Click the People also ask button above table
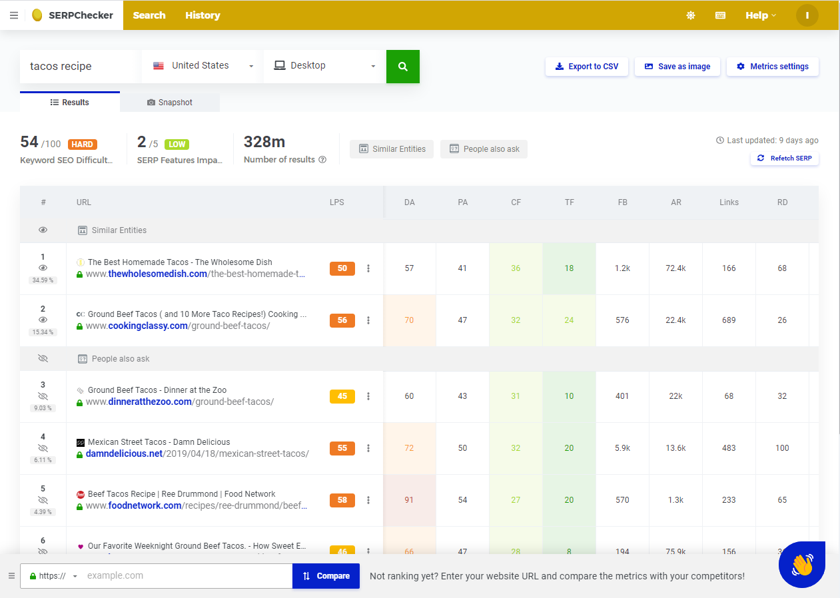Image resolution: width=840 pixels, height=598 pixels. point(484,149)
